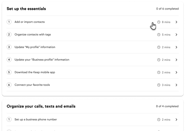This screenshot has height=131, width=186.
Task: Open chevron for Update My profile information
Action: [176, 47]
